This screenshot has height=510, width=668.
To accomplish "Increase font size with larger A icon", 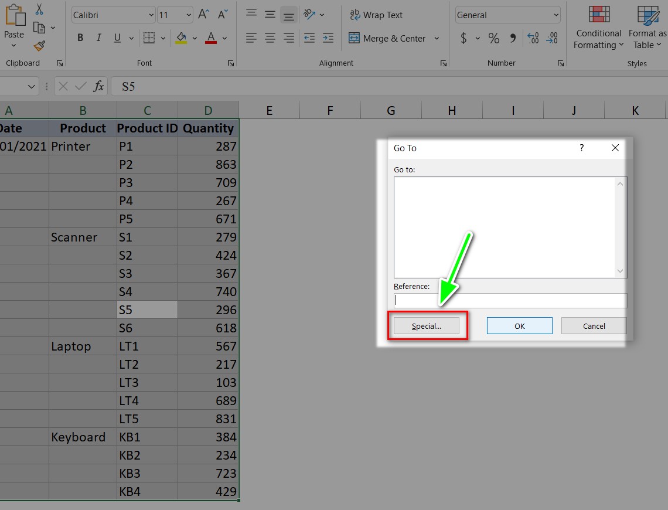I will tap(203, 15).
